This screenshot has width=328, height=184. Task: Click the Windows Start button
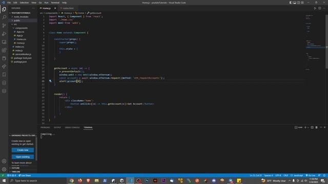tap(4, 180)
